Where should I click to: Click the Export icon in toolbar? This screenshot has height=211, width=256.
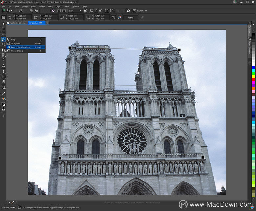pos(64,11)
